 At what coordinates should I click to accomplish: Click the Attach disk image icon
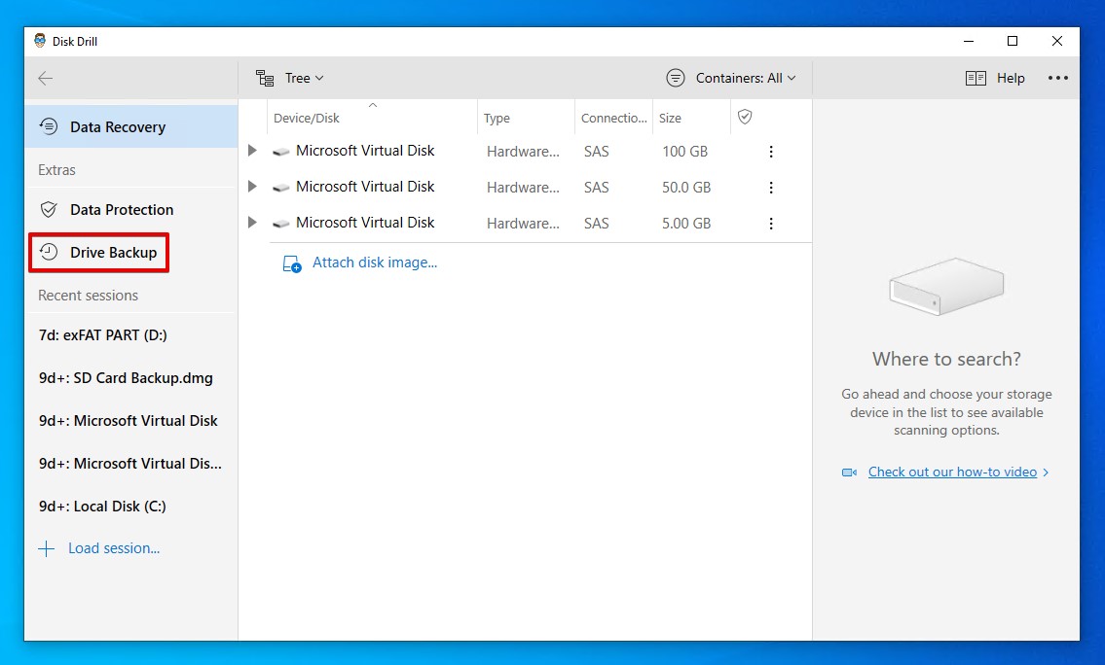point(292,263)
